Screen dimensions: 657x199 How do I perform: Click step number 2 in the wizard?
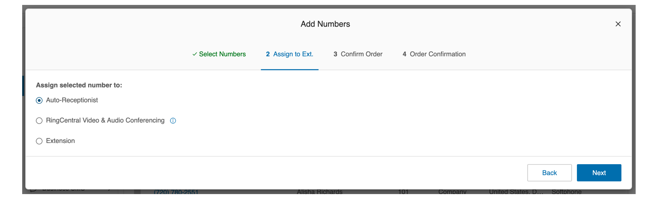[x=268, y=54]
